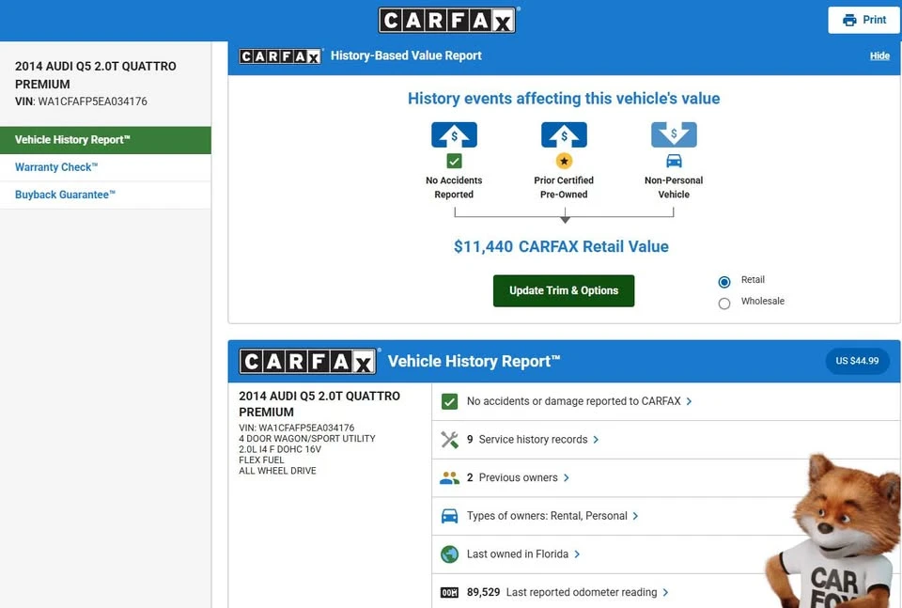Expand No accidents or damage reported chevron
Image resolution: width=902 pixels, height=608 pixels.
689,401
